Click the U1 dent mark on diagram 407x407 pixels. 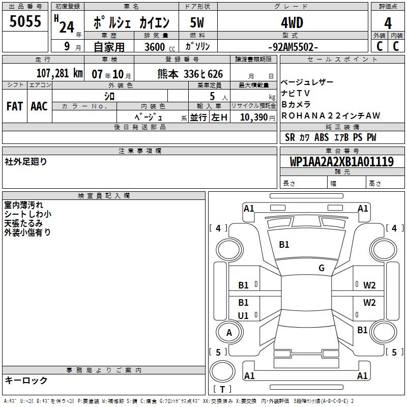[x=243, y=315]
